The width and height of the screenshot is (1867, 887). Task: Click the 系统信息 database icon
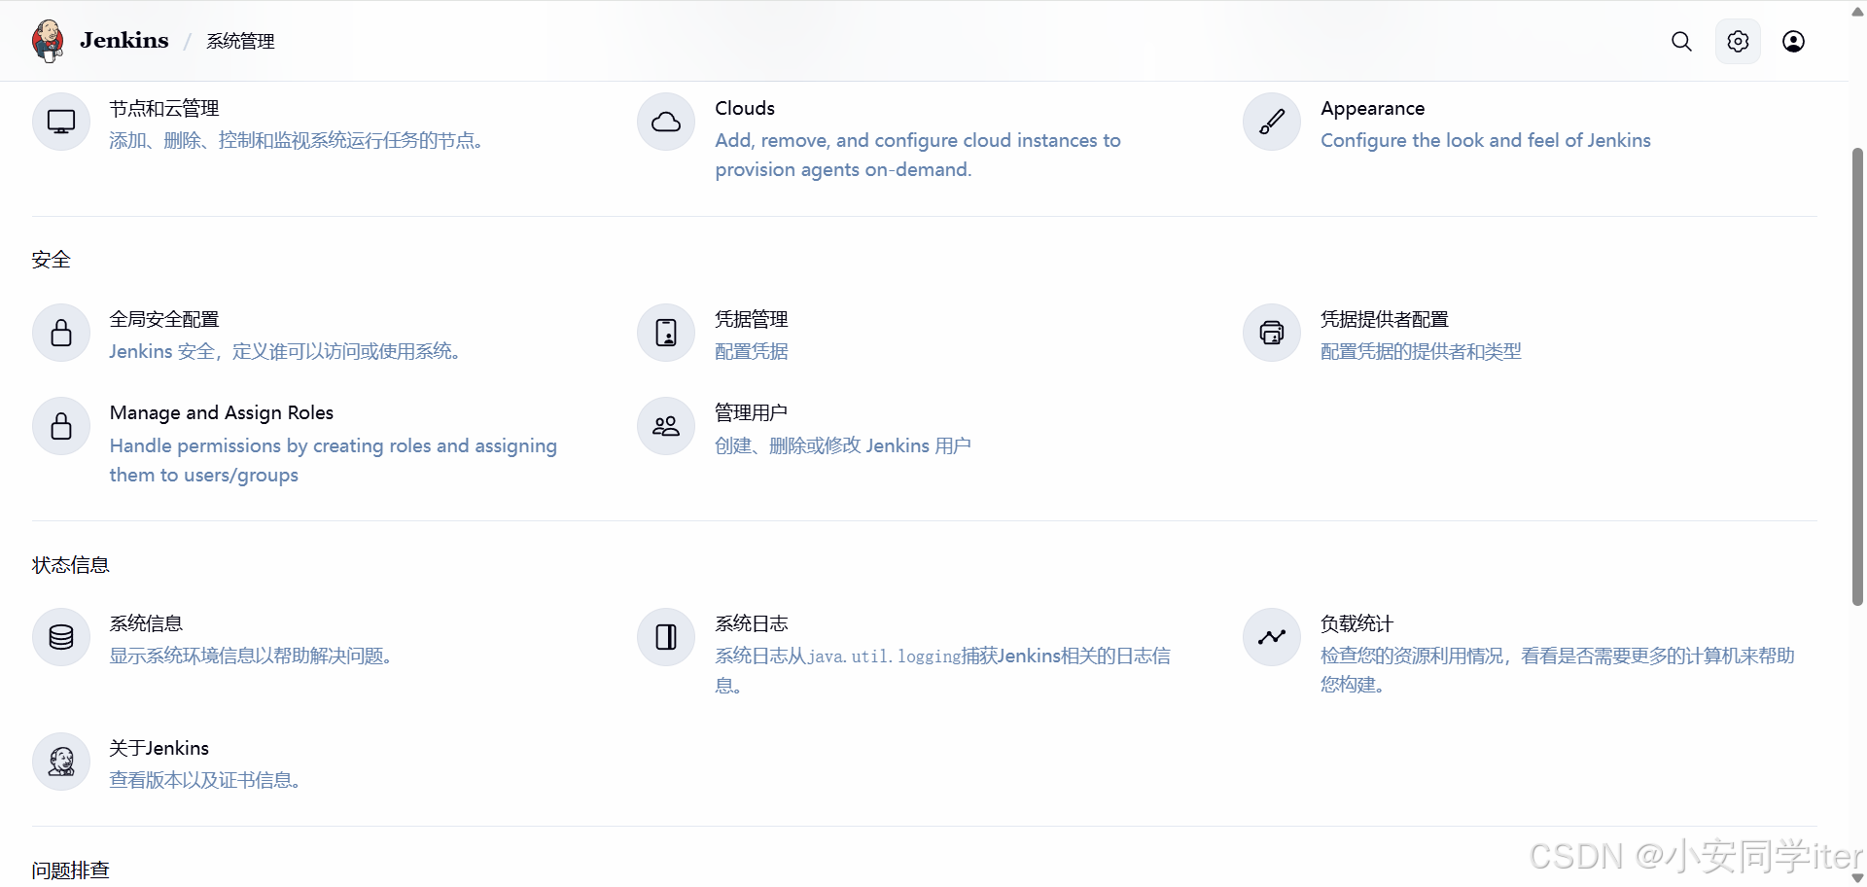[x=61, y=637]
